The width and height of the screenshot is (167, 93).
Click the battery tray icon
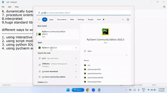[x=155, y=90]
